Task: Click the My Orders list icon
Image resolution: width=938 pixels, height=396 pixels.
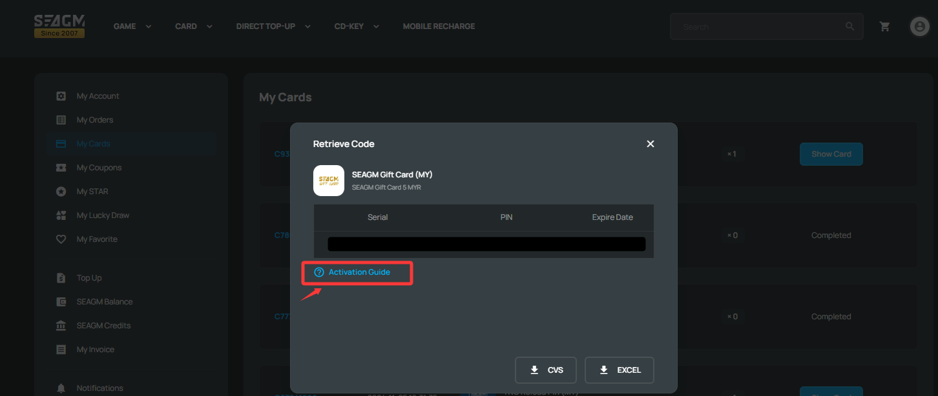Action: 61,120
